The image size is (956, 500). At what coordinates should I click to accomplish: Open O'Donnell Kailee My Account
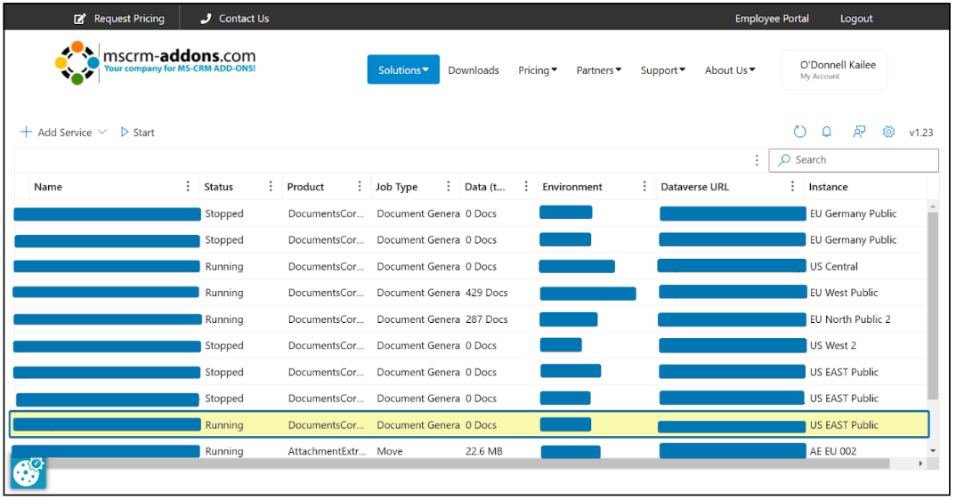click(834, 69)
